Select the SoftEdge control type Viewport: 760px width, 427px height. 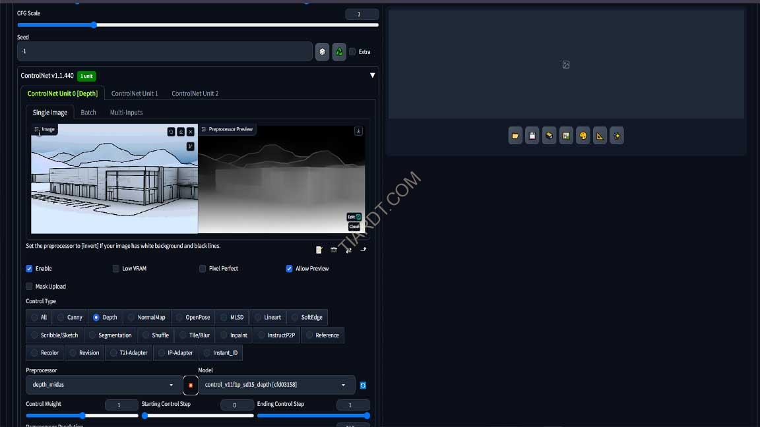pos(307,317)
